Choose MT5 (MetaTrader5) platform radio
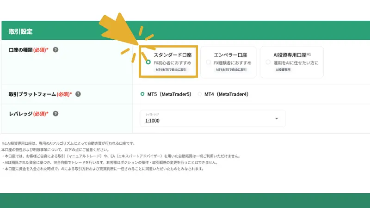The width and height of the screenshot is (370, 208). point(142,94)
